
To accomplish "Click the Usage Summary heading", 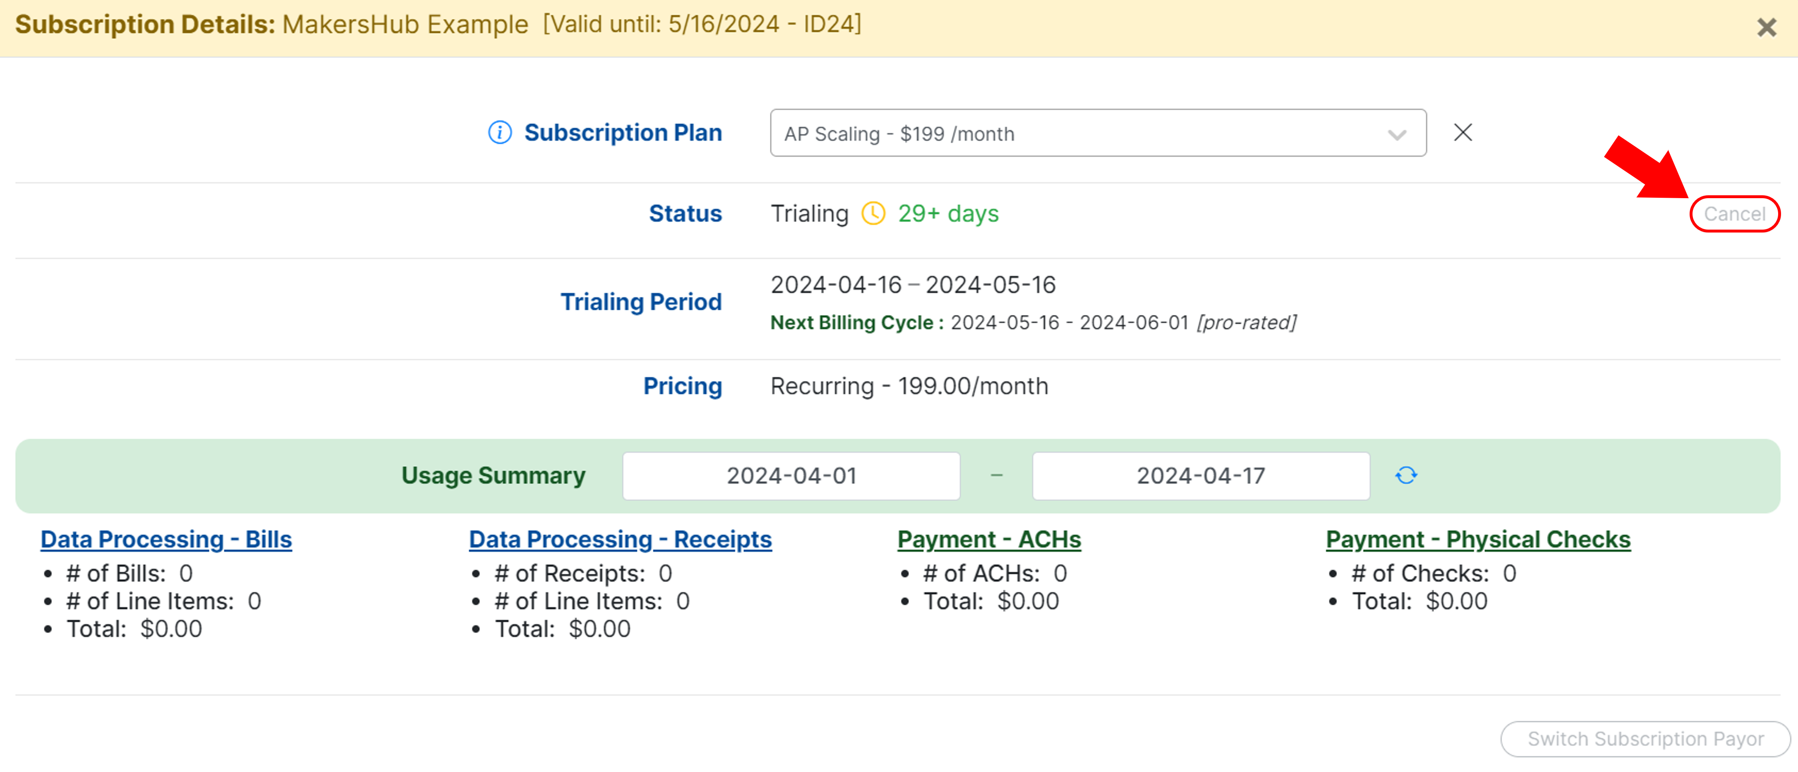I will [x=494, y=475].
